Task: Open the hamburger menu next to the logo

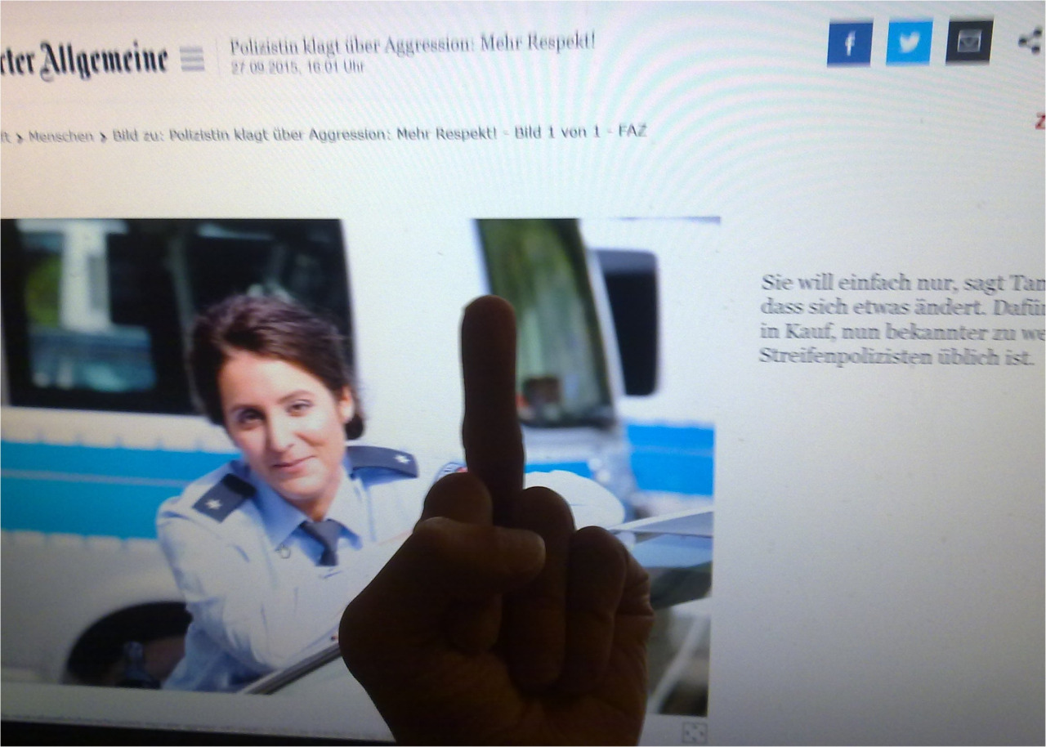Action: (x=192, y=59)
